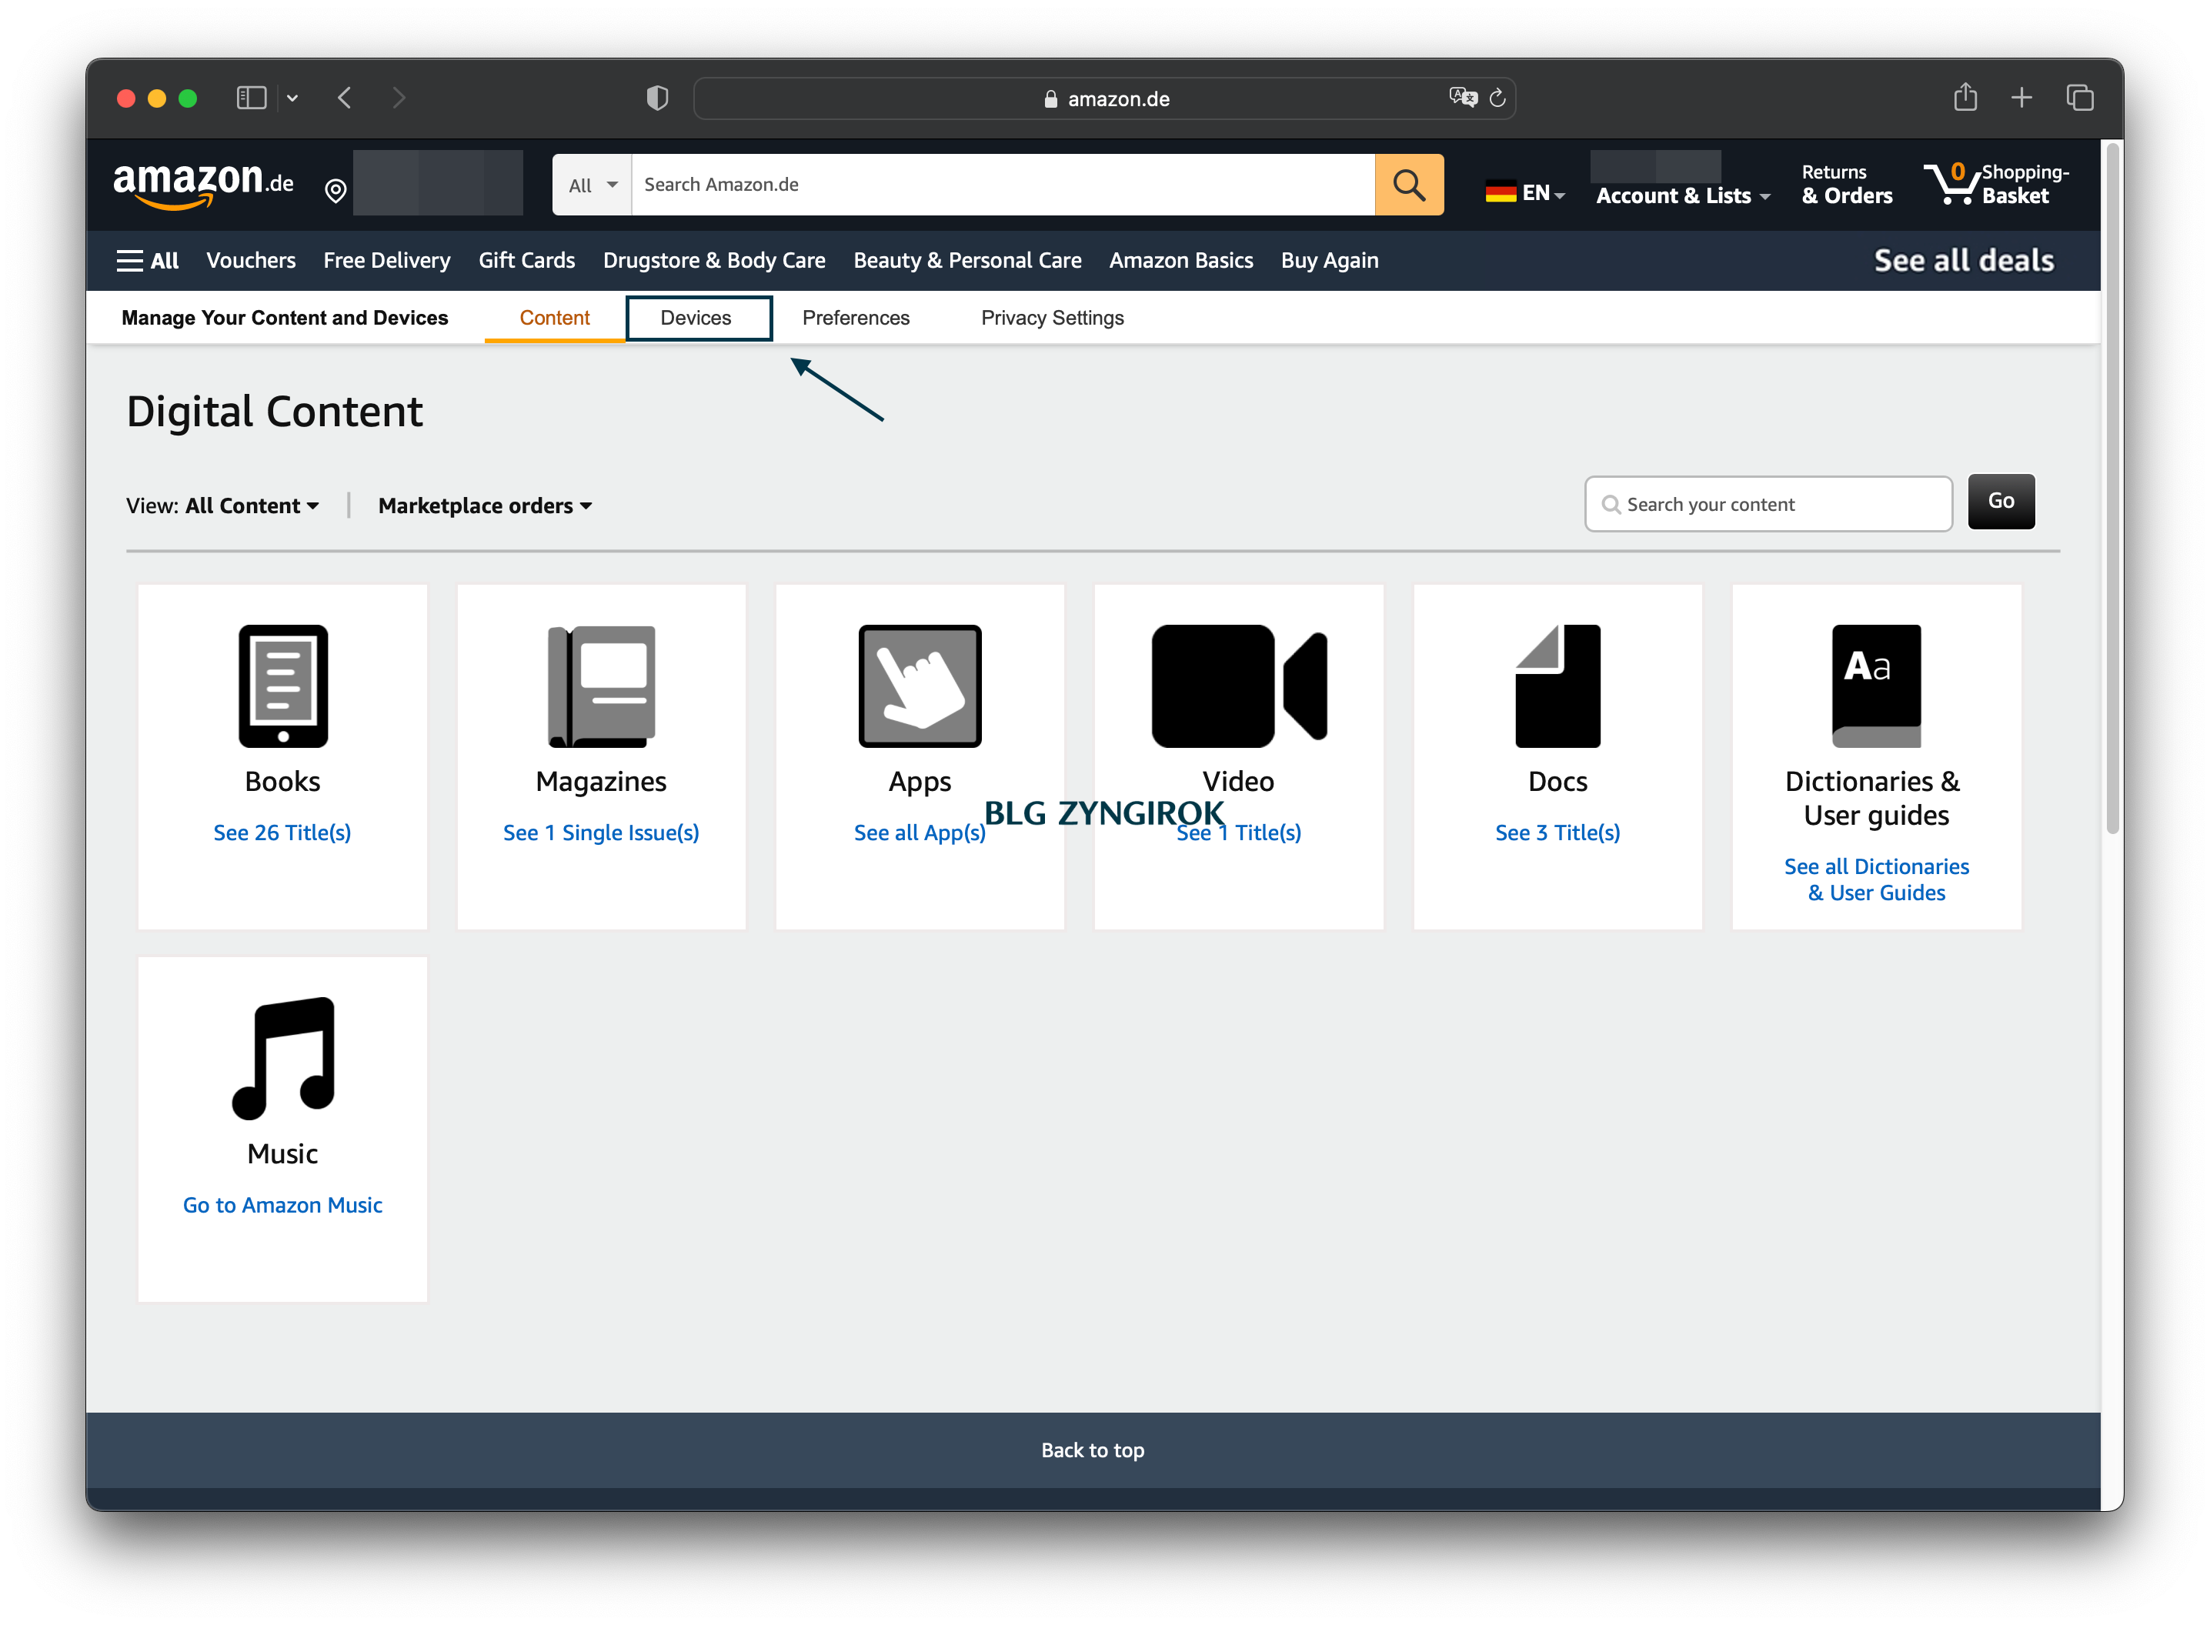Open the Privacy Settings tab
Viewport: 2210px width, 1625px height.
coord(1051,318)
